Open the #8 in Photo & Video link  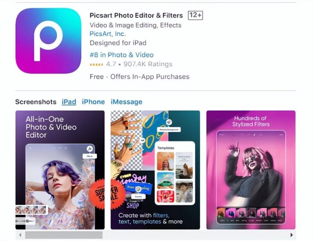click(122, 55)
